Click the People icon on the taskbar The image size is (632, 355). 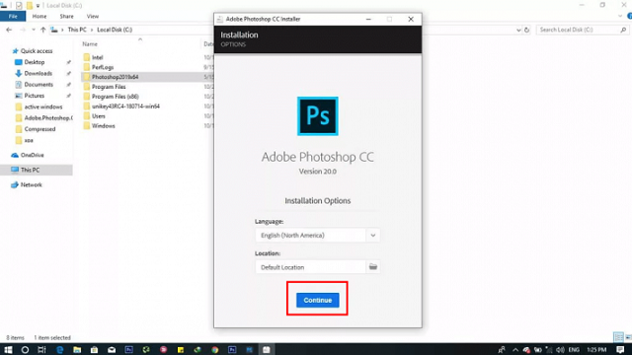502,350
